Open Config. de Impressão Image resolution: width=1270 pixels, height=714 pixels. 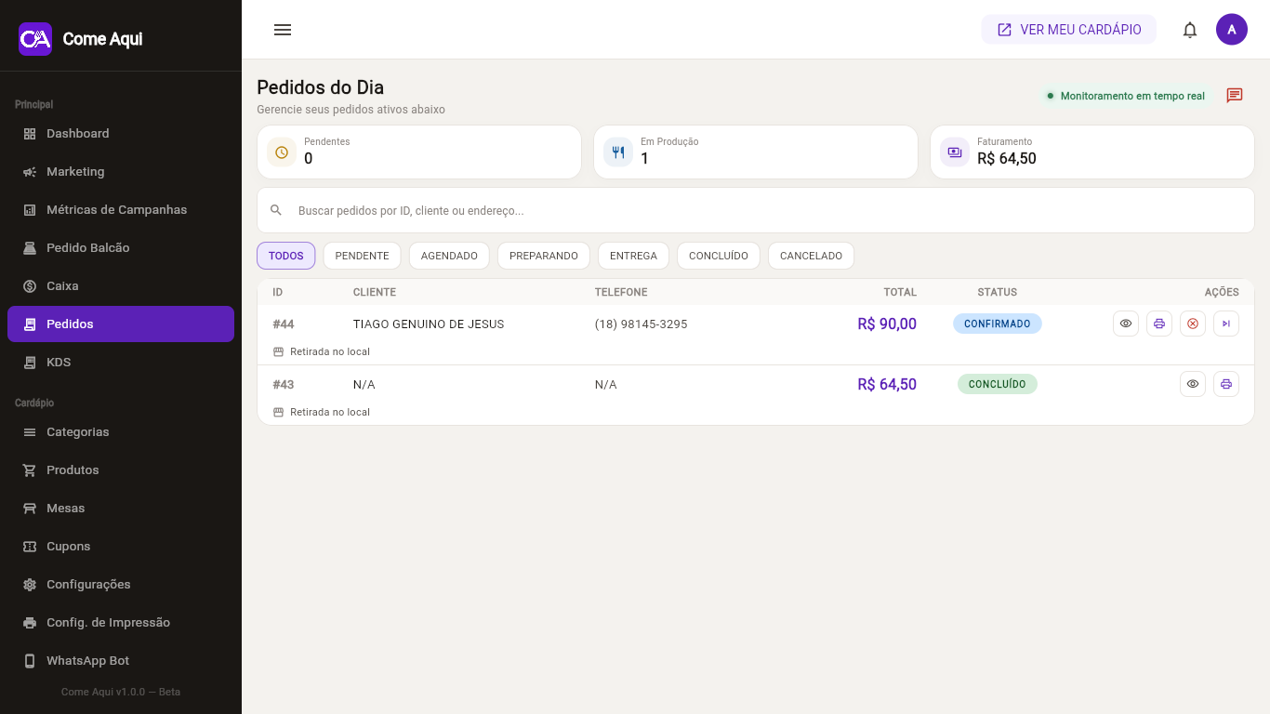[121, 623]
